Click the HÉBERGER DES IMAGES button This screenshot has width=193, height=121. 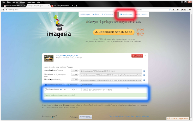tap(114, 32)
